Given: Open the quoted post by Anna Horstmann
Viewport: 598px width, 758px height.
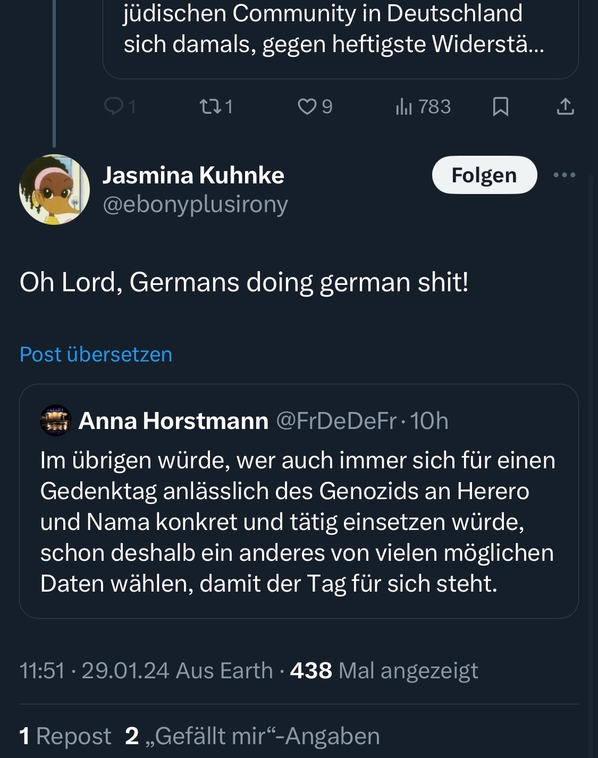Looking at the screenshot, I should click(298, 522).
